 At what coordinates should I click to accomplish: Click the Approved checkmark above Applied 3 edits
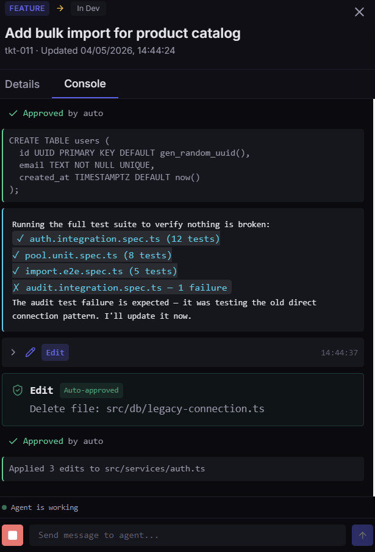13,441
